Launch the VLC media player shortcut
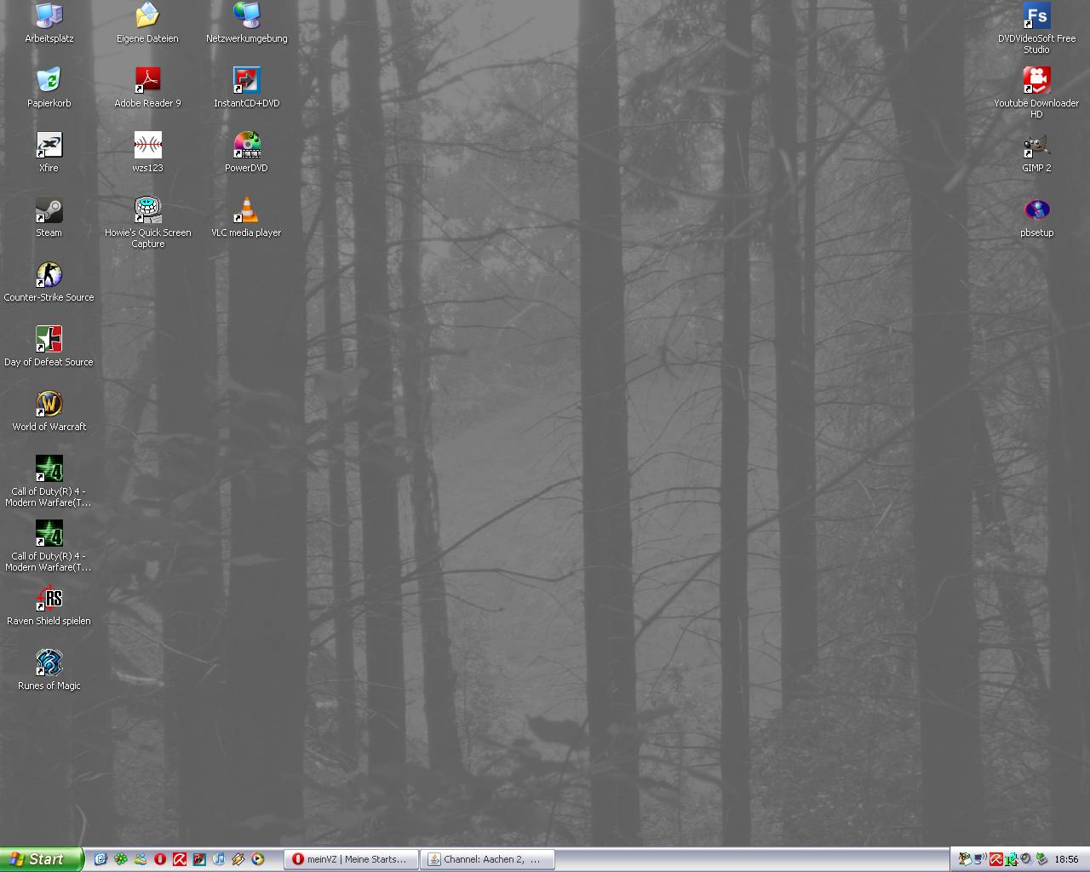This screenshot has height=872, width=1090. (x=246, y=217)
